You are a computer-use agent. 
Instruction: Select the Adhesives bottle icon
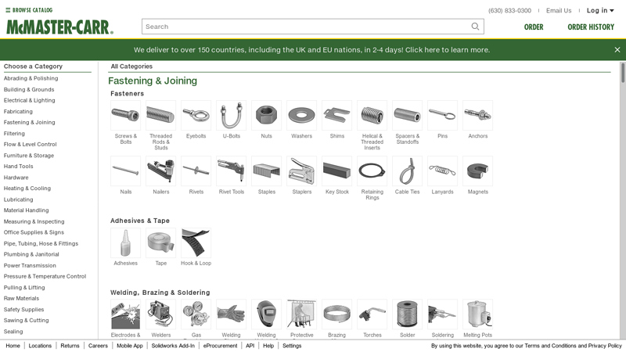click(126, 242)
